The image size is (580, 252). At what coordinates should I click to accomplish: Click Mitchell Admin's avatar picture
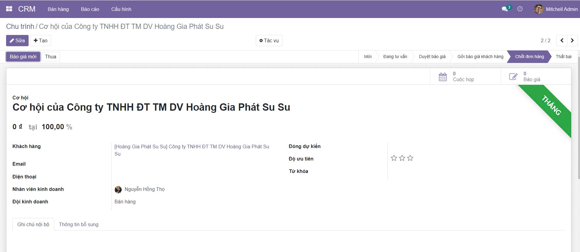(x=539, y=9)
